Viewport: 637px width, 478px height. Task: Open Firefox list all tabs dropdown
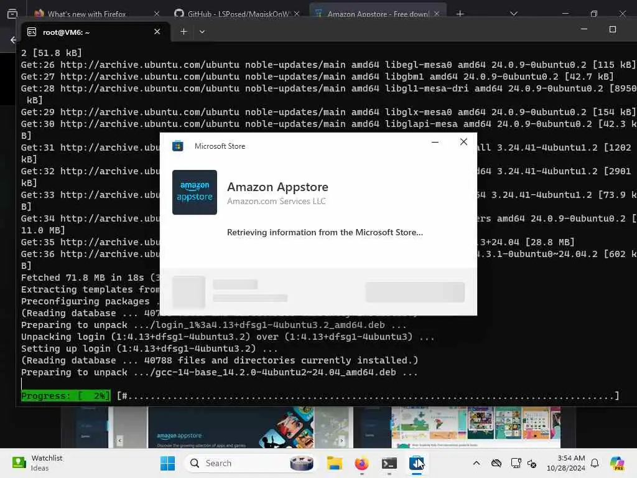514,14
